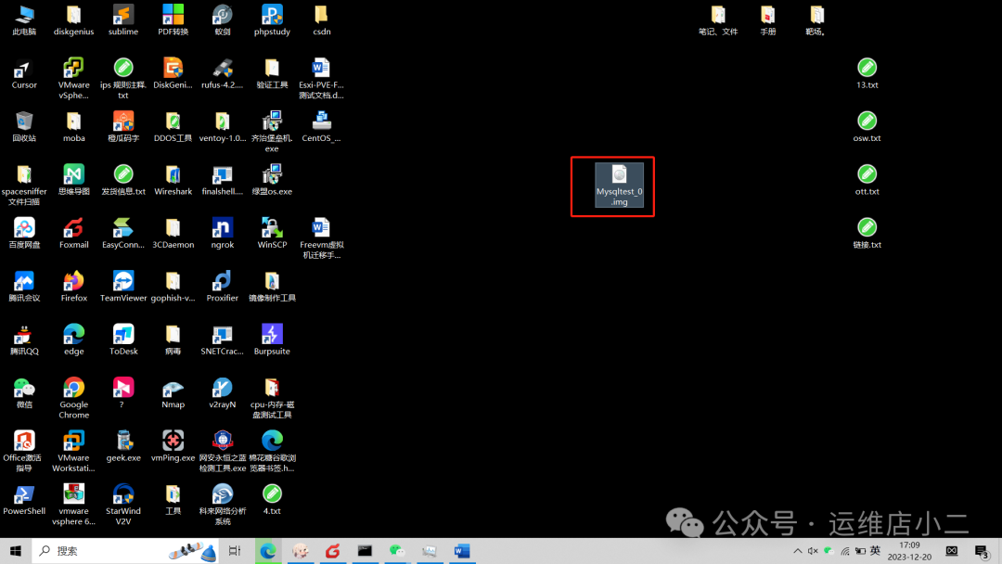
Task: Click the muted volume tray icon
Action: [x=813, y=551]
